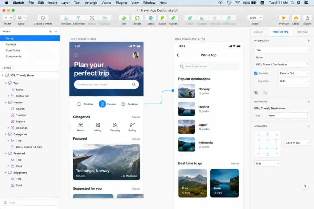Expand the Status Bar layer
The image size is (314, 209).
(8, 96)
